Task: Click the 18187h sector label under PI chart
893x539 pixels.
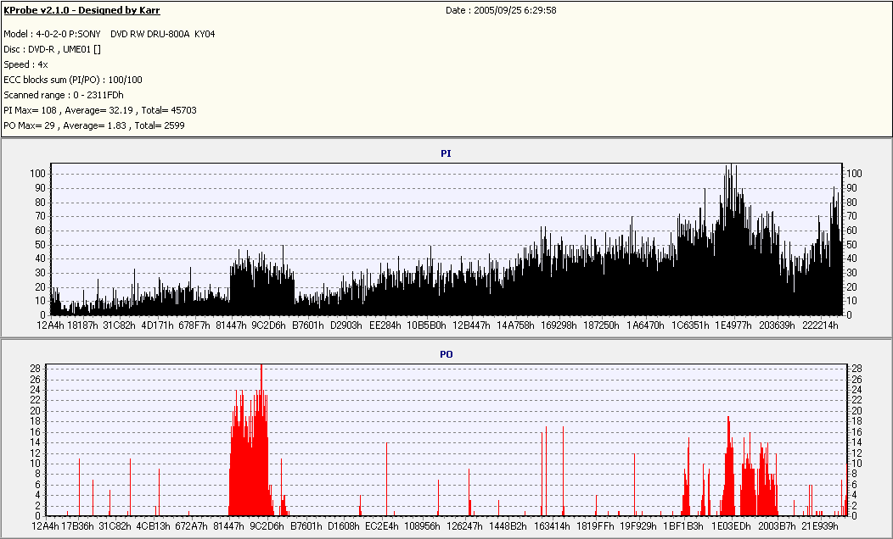Action: point(83,325)
